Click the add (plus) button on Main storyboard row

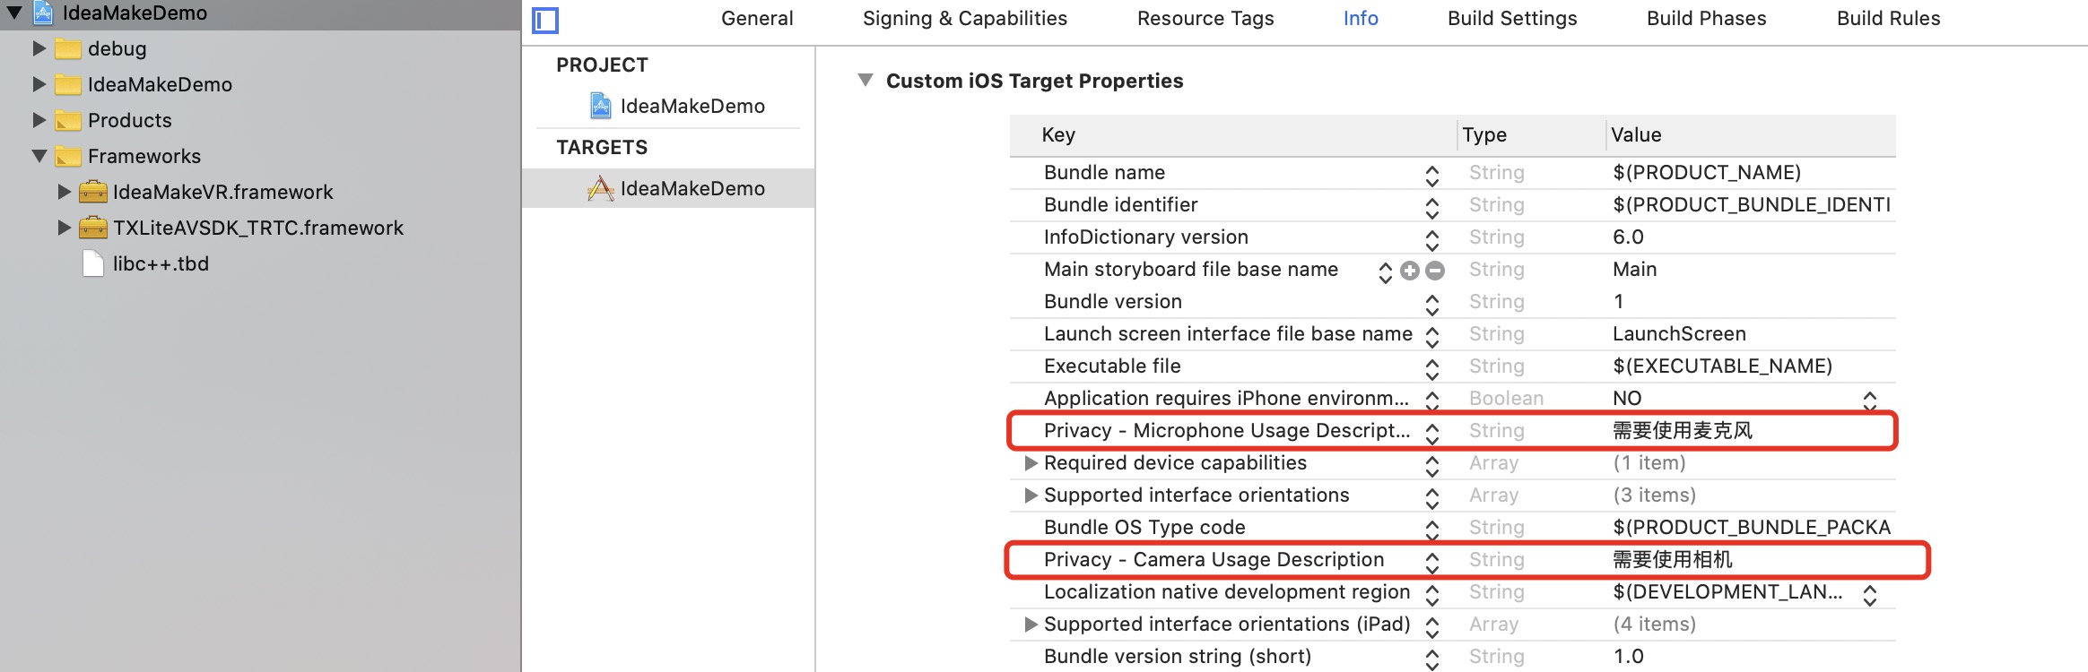tap(1410, 271)
